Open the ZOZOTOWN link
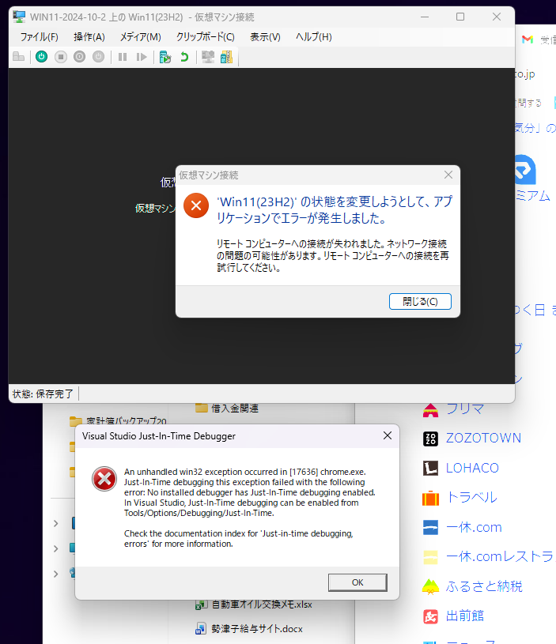 coord(483,438)
